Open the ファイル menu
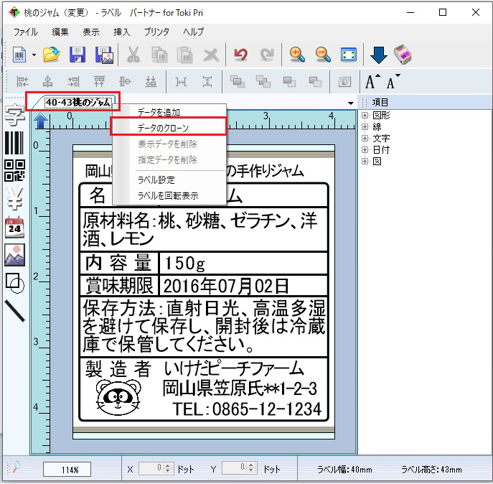Screen dimensions: 493x484 (25, 32)
